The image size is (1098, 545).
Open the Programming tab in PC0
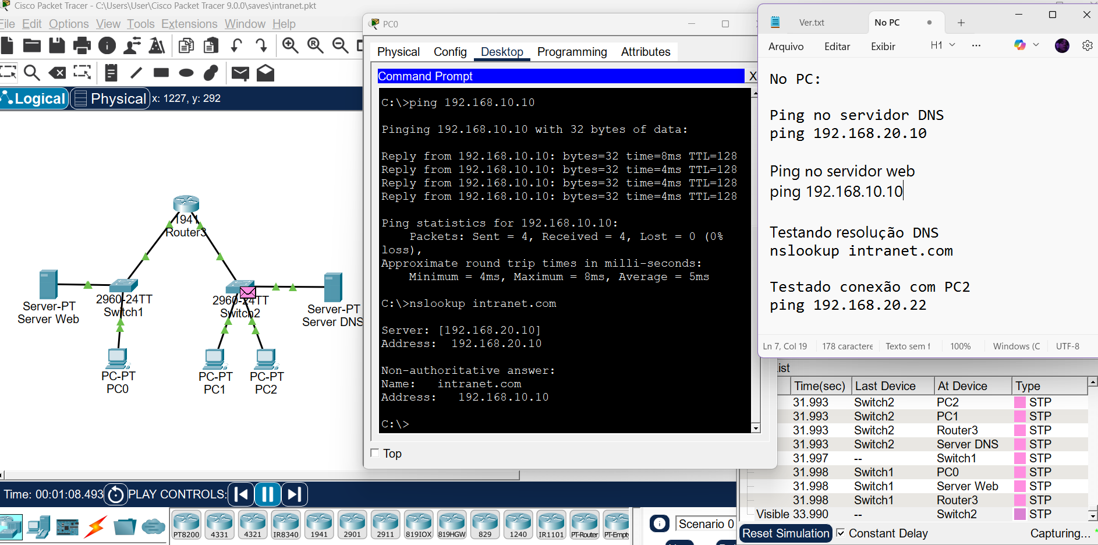tap(572, 52)
